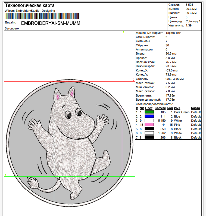
Task: Click the Конец Y value 73.9 мм
Action: click(x=171, y=74)
